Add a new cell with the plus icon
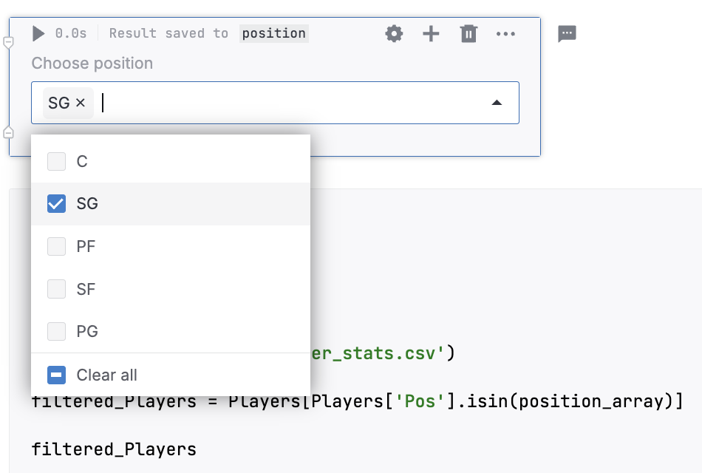The image size is (702, 473). pos(431,33)
